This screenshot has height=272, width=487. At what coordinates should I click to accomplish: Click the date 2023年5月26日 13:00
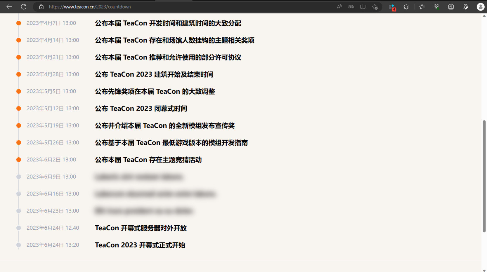[53, 142]
